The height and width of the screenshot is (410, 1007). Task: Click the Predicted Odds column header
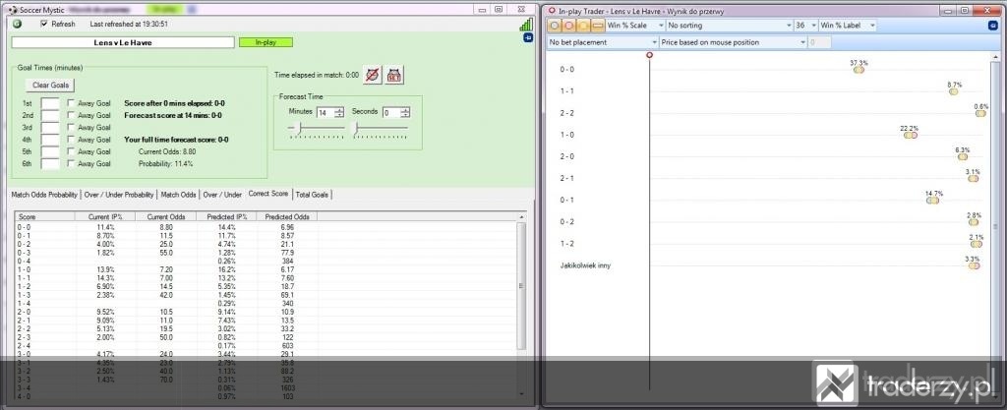tap(287, 217)
